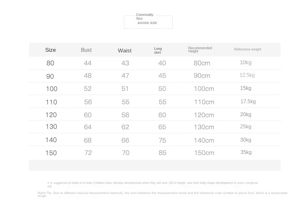Select size 140 in the Size column
The image size is (302, 207).
[x=51, y=140]
